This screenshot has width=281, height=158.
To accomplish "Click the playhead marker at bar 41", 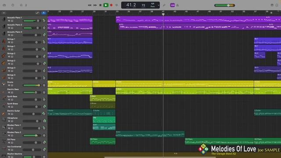I will (163, 14).
